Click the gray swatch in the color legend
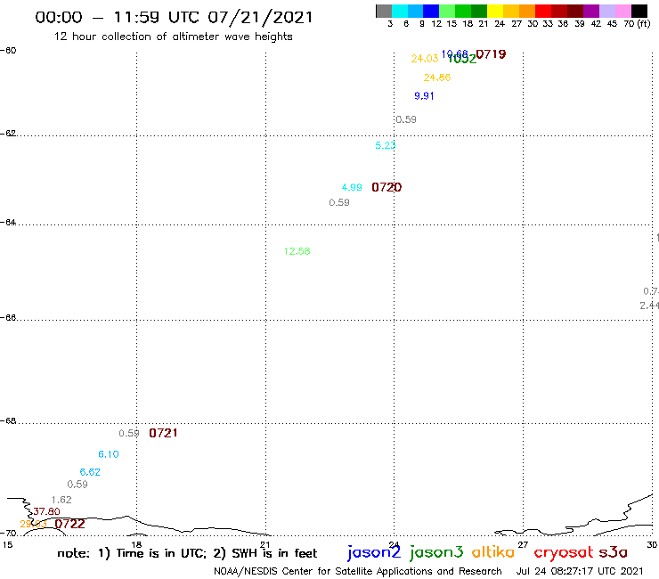 click(384, 11)
